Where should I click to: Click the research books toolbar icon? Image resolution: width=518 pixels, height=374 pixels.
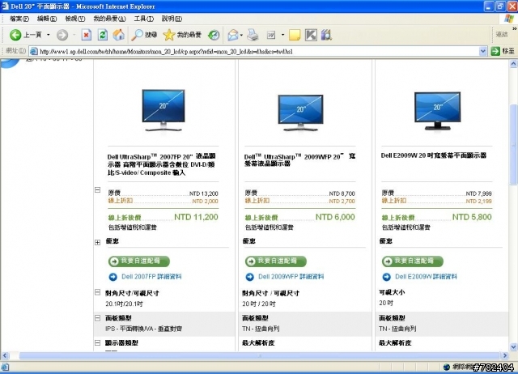click(326, 35)
